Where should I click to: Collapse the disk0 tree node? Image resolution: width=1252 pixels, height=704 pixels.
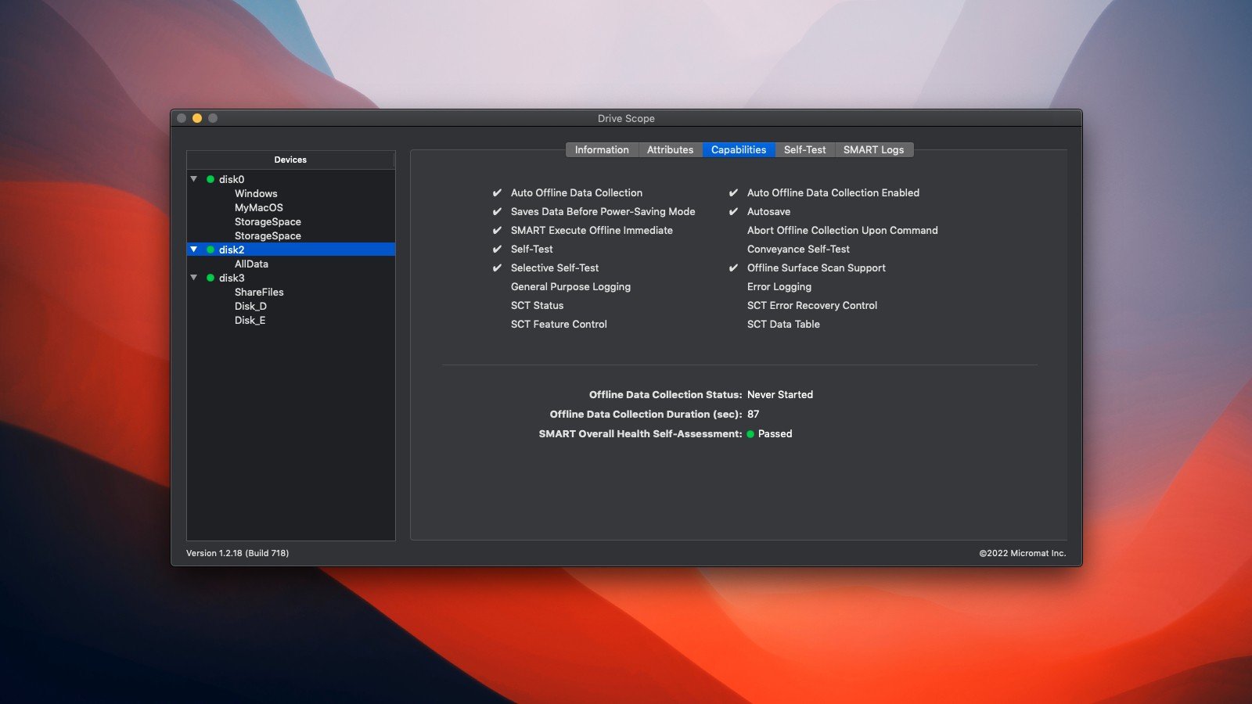pyautogui.click(x=194, y=179)
